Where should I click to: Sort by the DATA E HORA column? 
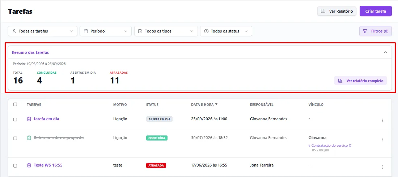pyautogui.click(x=204, y=104)
